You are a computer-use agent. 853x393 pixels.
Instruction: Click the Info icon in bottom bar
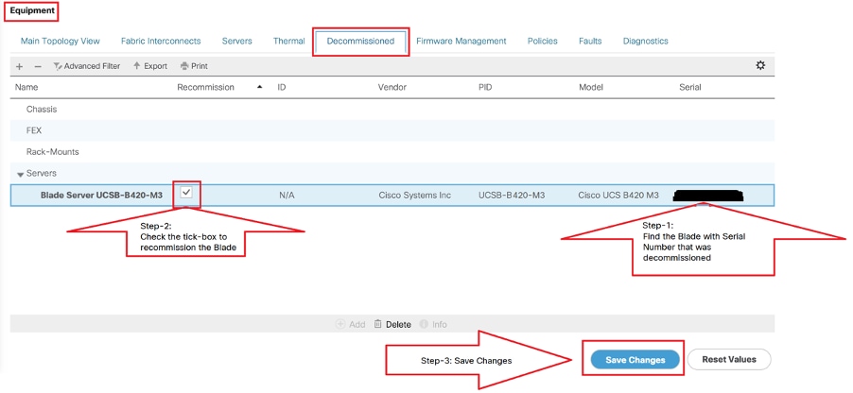[x=424, y=324]
